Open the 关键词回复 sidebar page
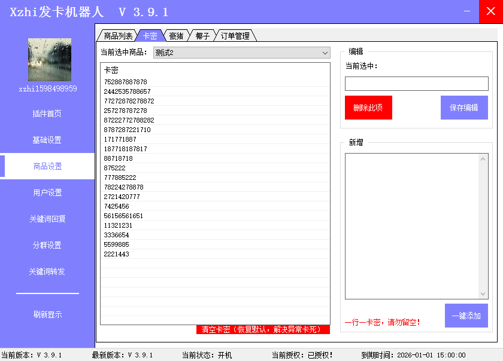The image size is (503, 361). click(47, 219)
